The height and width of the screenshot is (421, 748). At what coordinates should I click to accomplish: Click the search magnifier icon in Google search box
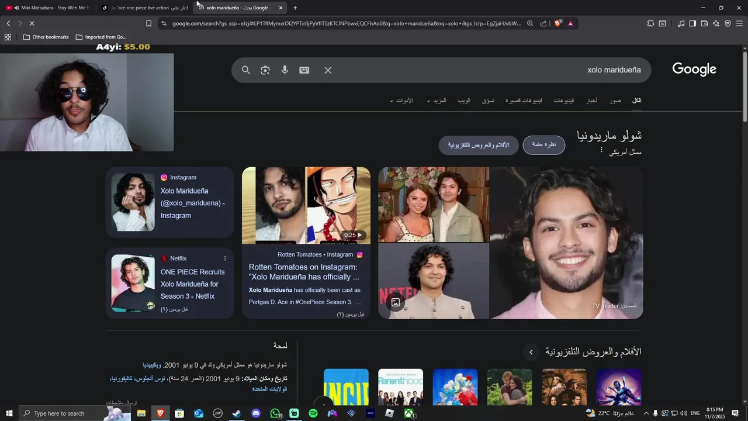coord(246,70)
